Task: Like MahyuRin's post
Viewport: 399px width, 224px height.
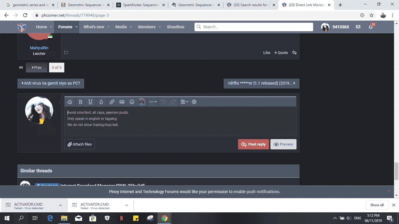Action: tap(267, 53)
